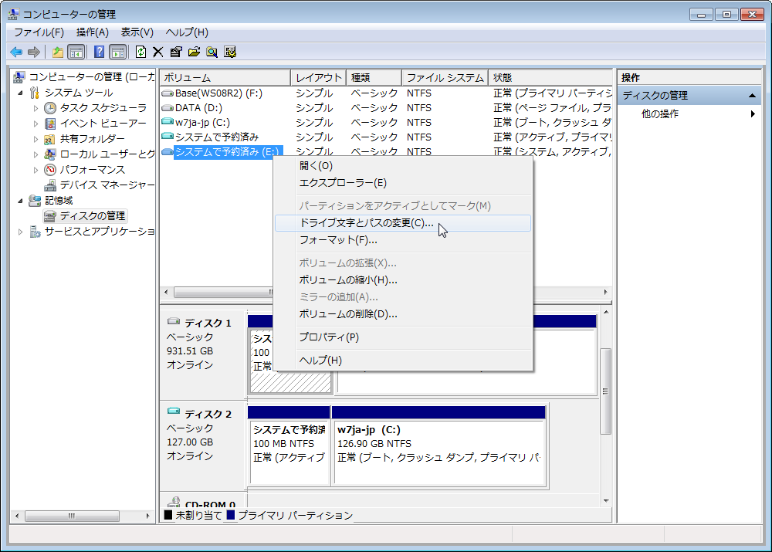Open the ヘルプ(H) menu in menu bar
The height and width of the screenshot is (552, 772).
click(187, 32)
